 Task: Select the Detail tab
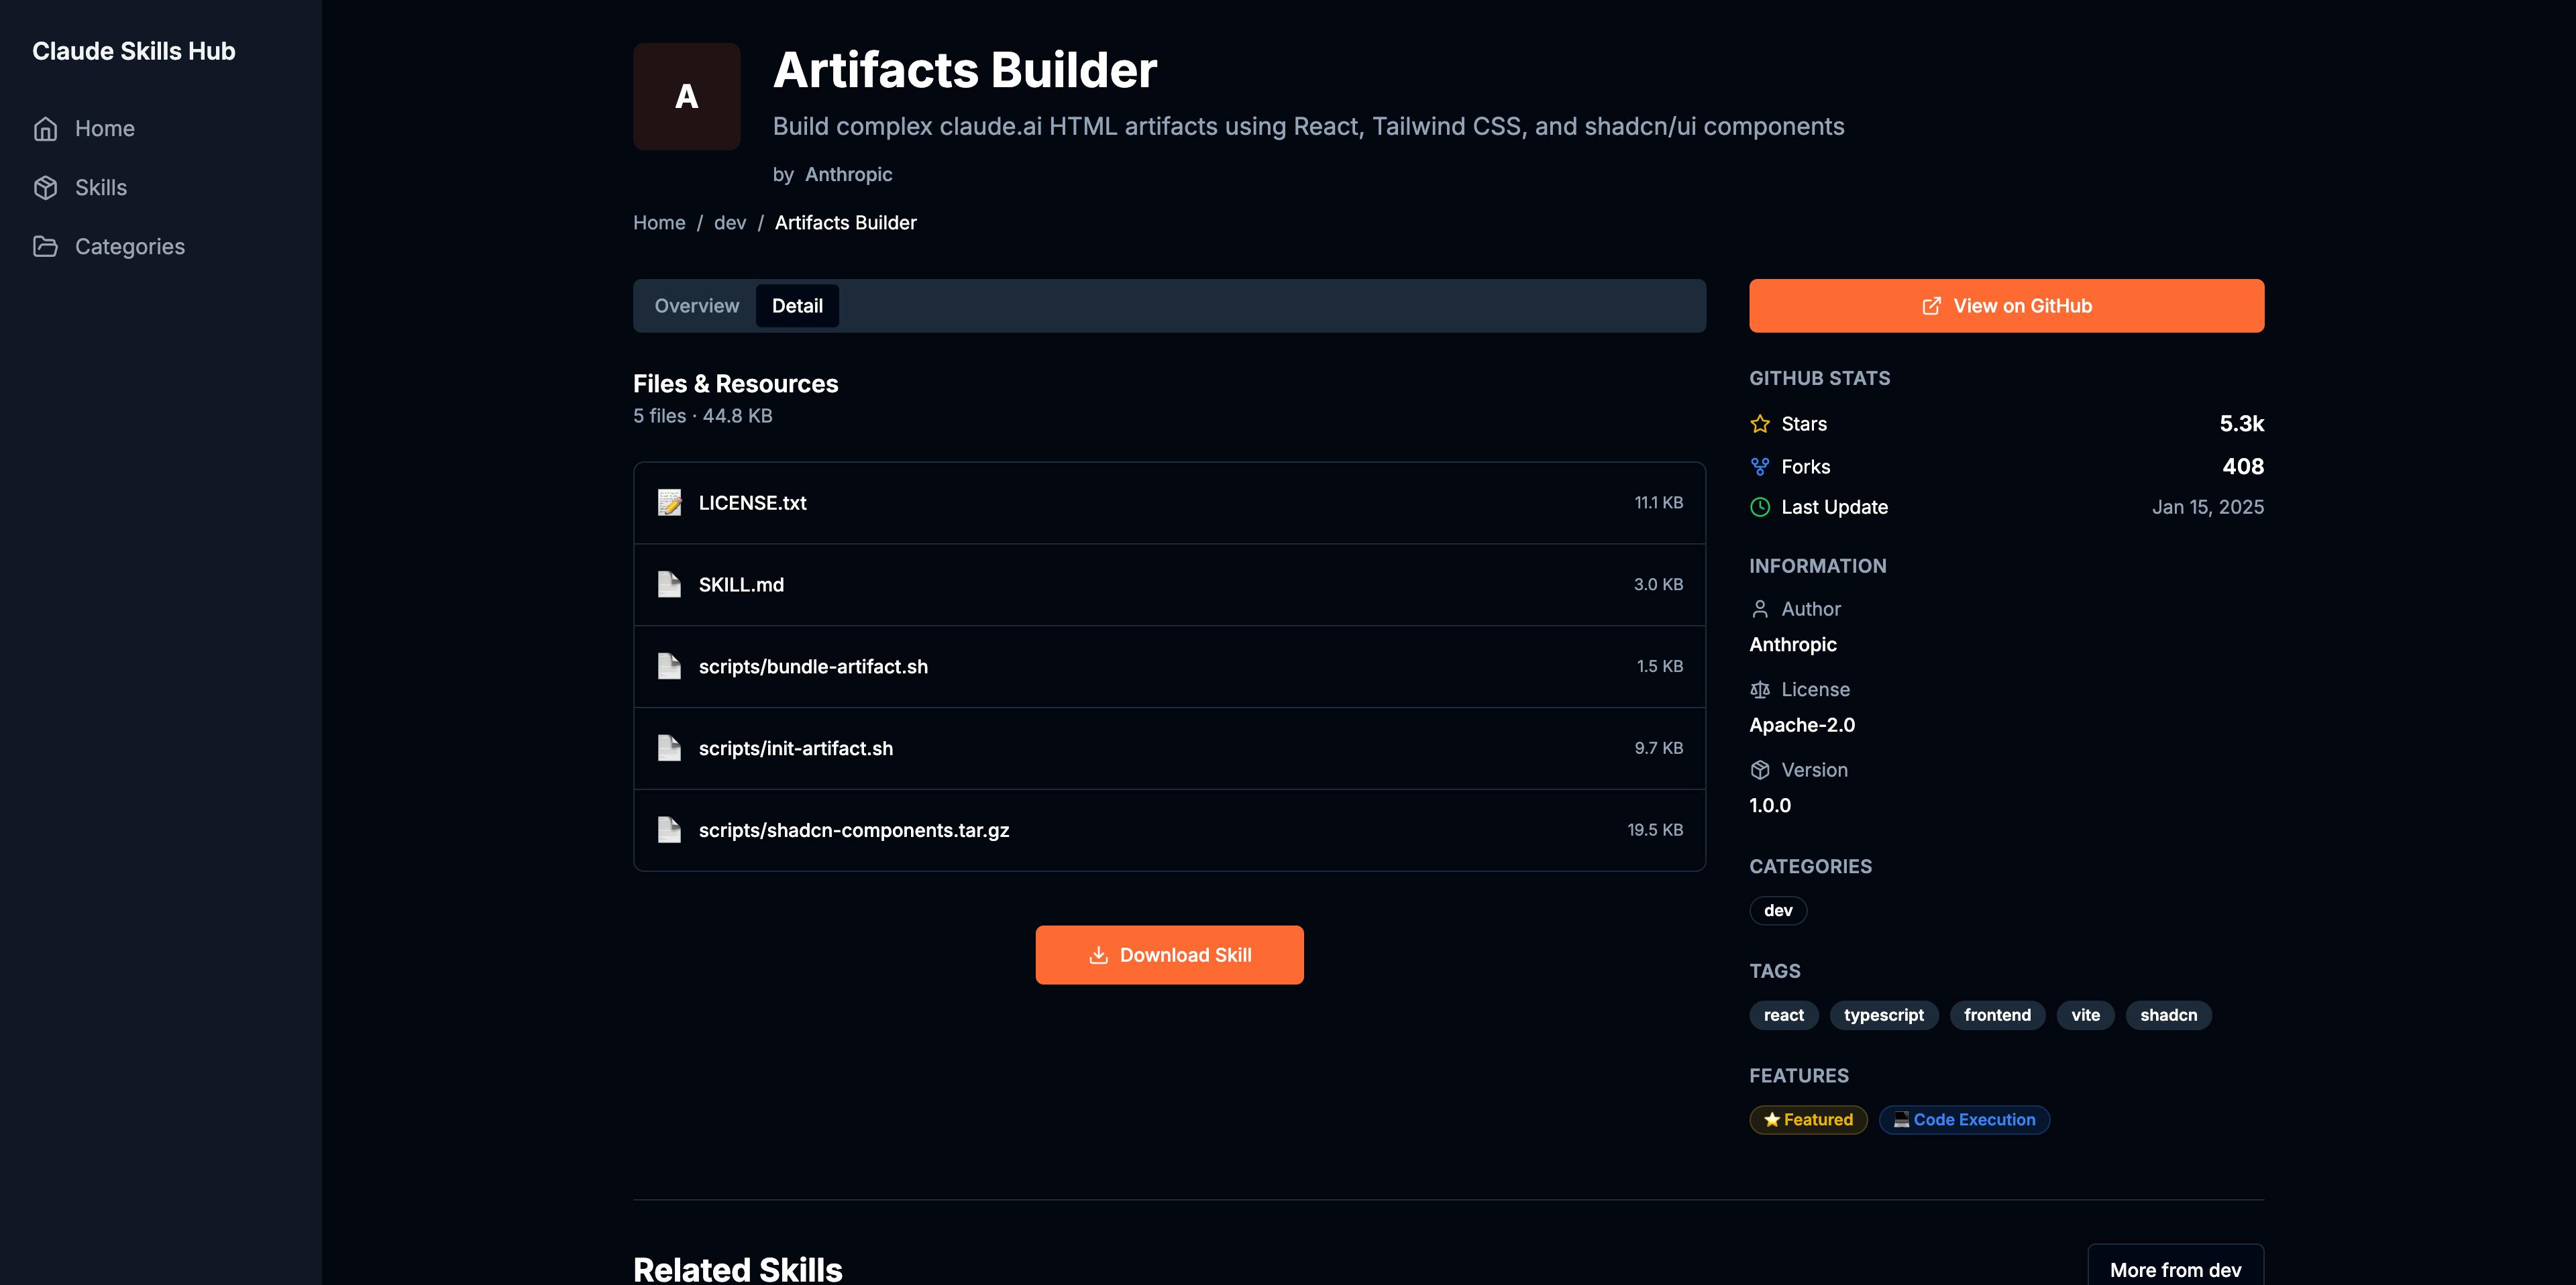[x=797, y=306]
